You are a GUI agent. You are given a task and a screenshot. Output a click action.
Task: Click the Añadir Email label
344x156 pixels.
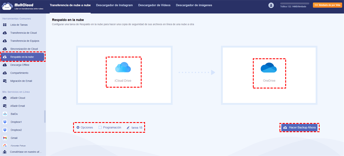tap(18, 106)
